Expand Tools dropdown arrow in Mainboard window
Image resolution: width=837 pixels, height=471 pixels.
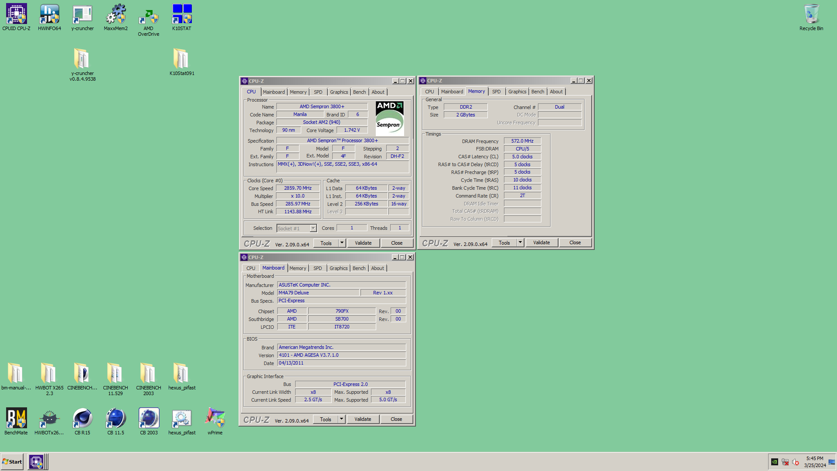(342, 419)
